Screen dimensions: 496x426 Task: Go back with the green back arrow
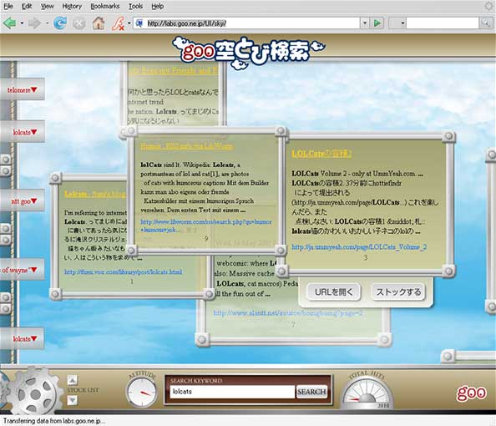pyautogui.click(x=9, y=23)
